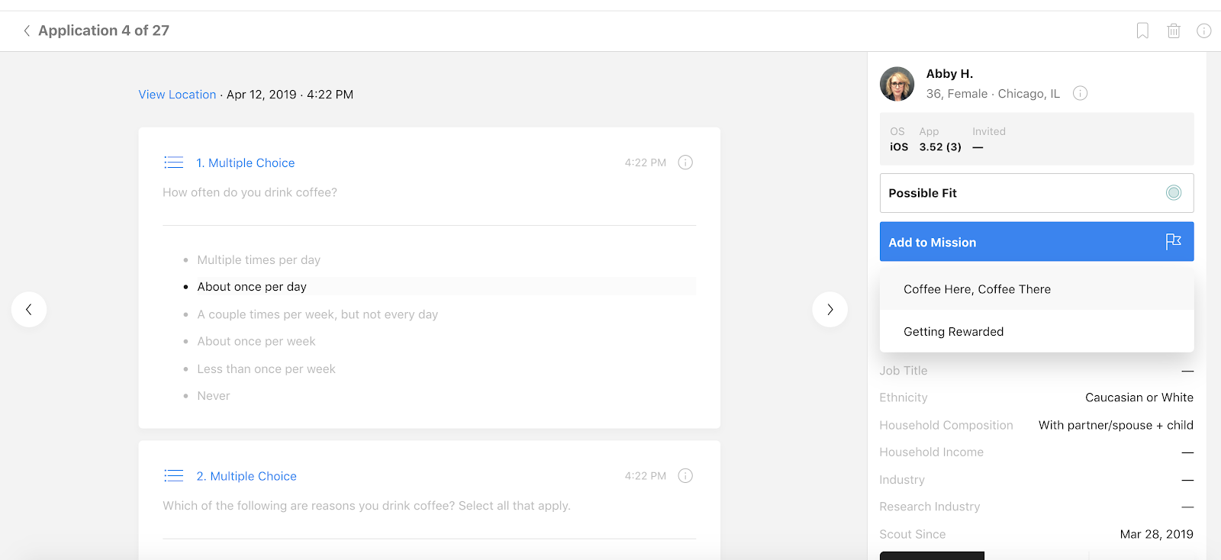Open the View Location link
The width and height of the screenshot is (1221, 560).
coord(177,95)
